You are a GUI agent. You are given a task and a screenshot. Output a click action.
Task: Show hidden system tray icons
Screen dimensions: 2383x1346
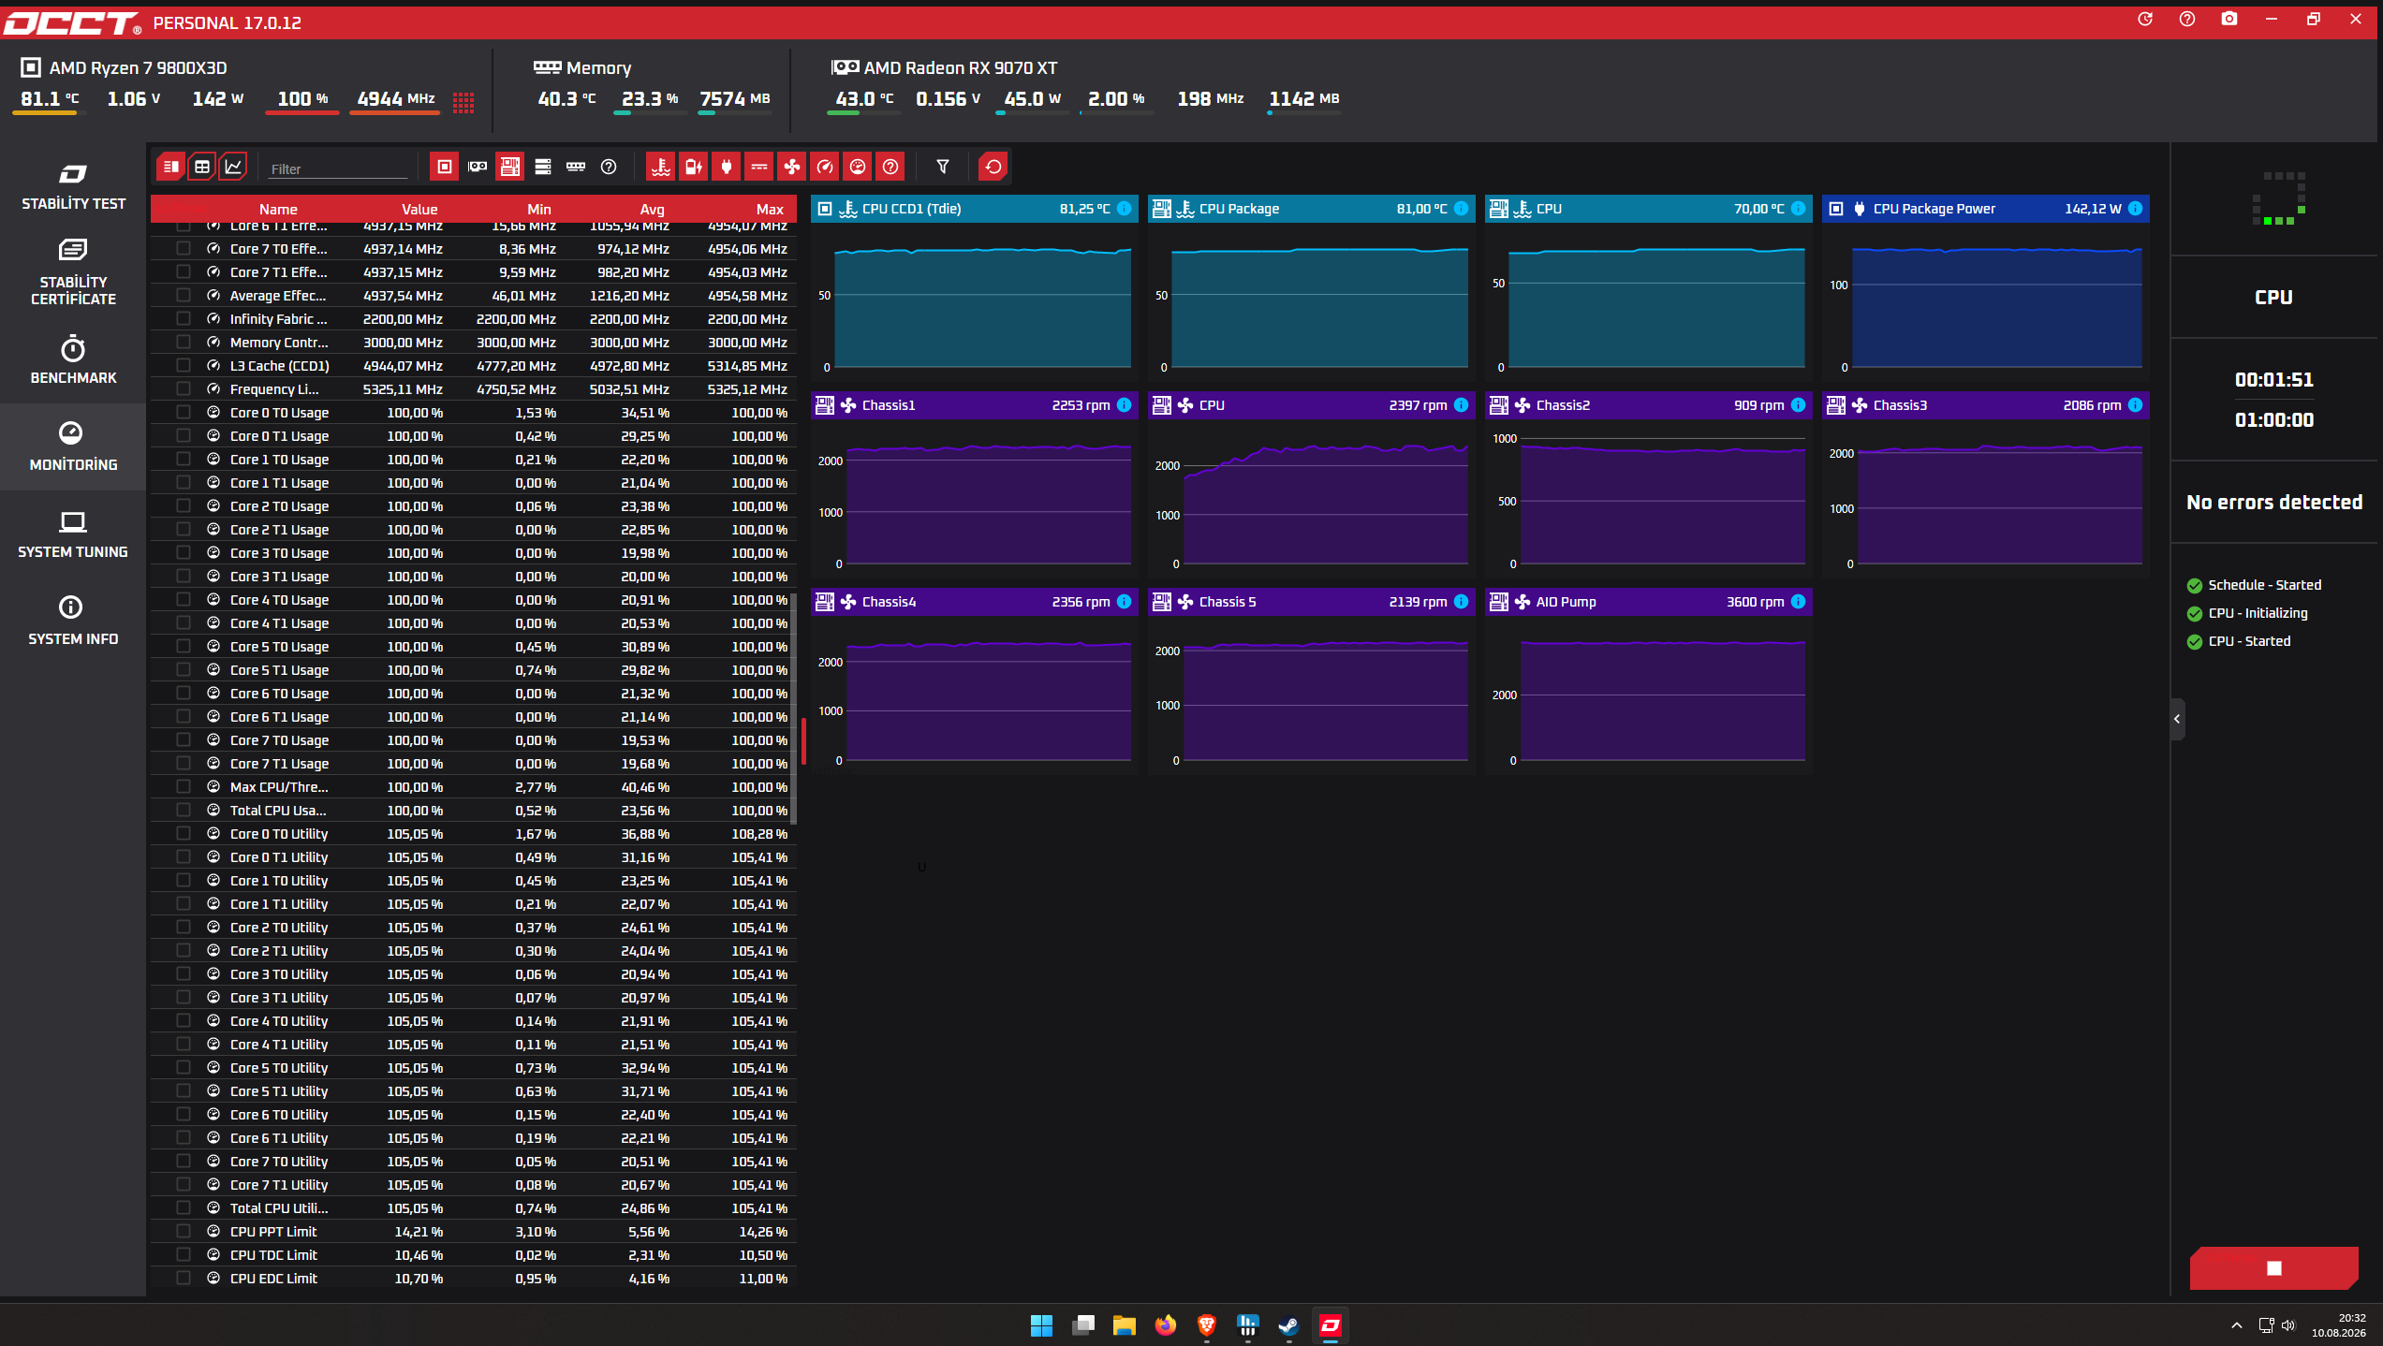tap(2237, 1325)
